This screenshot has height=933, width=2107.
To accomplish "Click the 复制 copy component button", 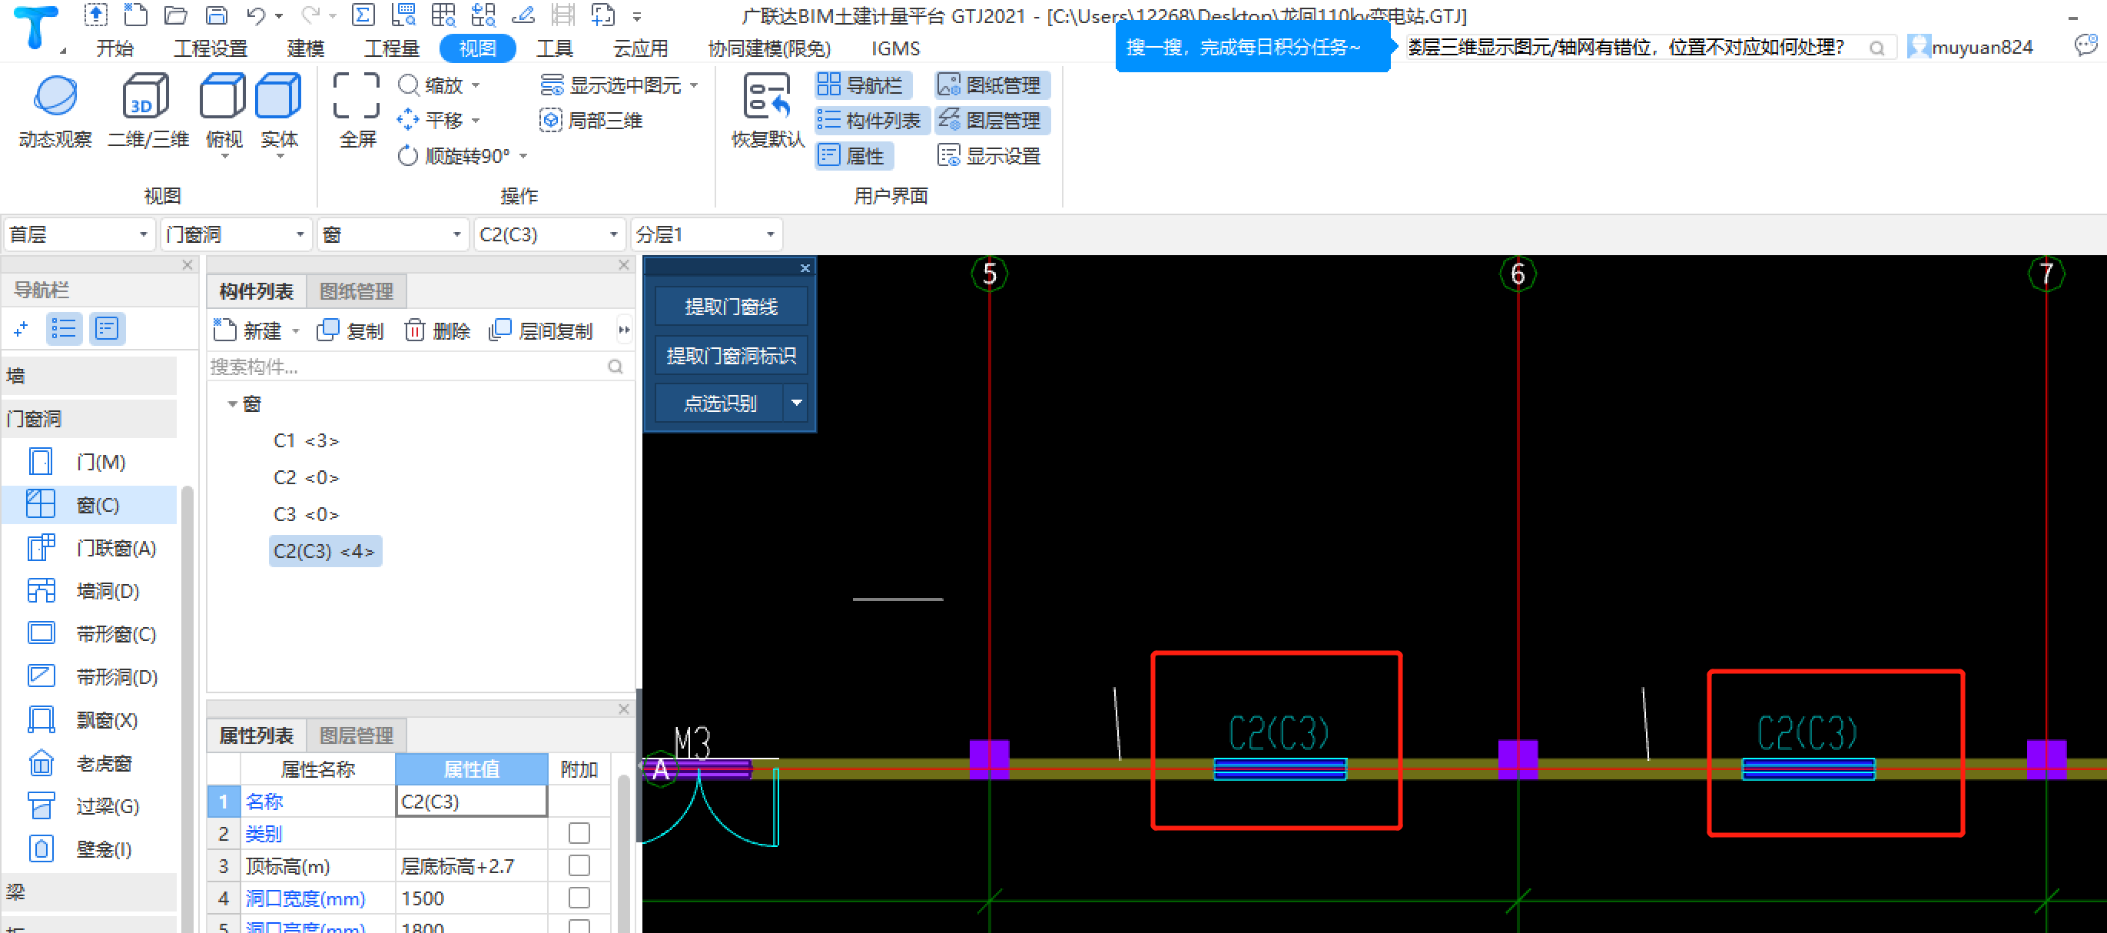I will 350,330.
